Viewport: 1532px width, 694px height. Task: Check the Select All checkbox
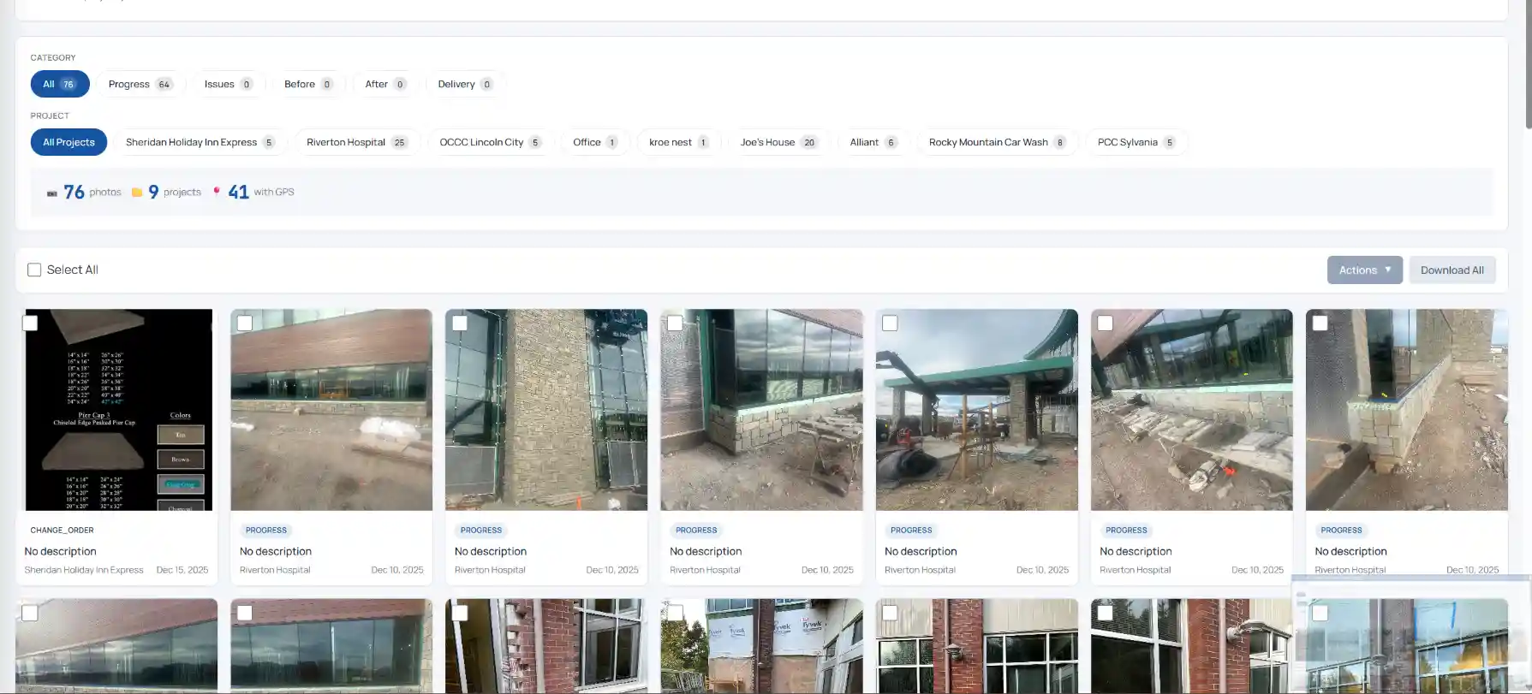coord(34,270)
